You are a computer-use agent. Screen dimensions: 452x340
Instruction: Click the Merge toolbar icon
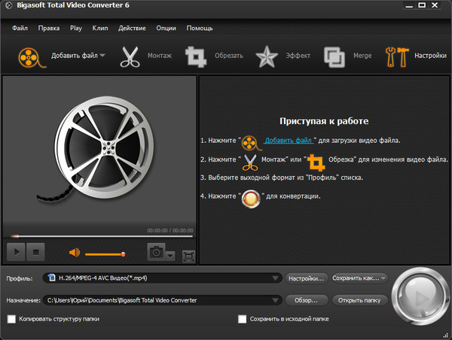point(334,56)
